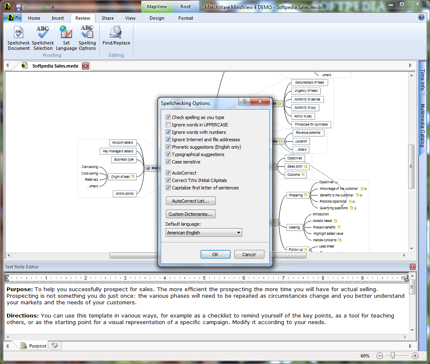Close the Text Note Editor panel
Screen dimensions: 430x364
click(412, 267)
